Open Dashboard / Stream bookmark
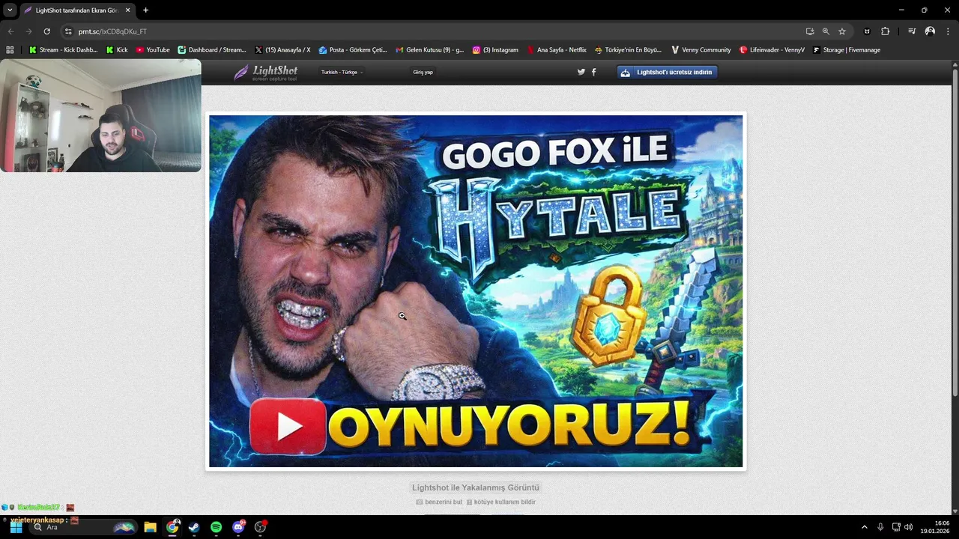 212,50
